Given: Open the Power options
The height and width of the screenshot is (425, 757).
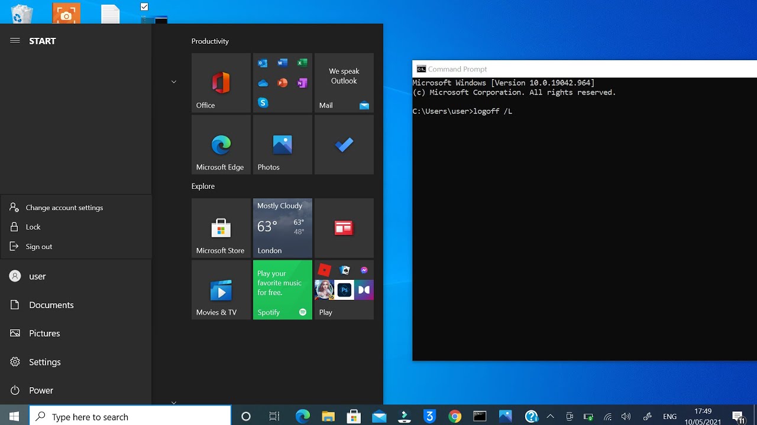Looking at the screenshot, I should click(x=76, y=390).
